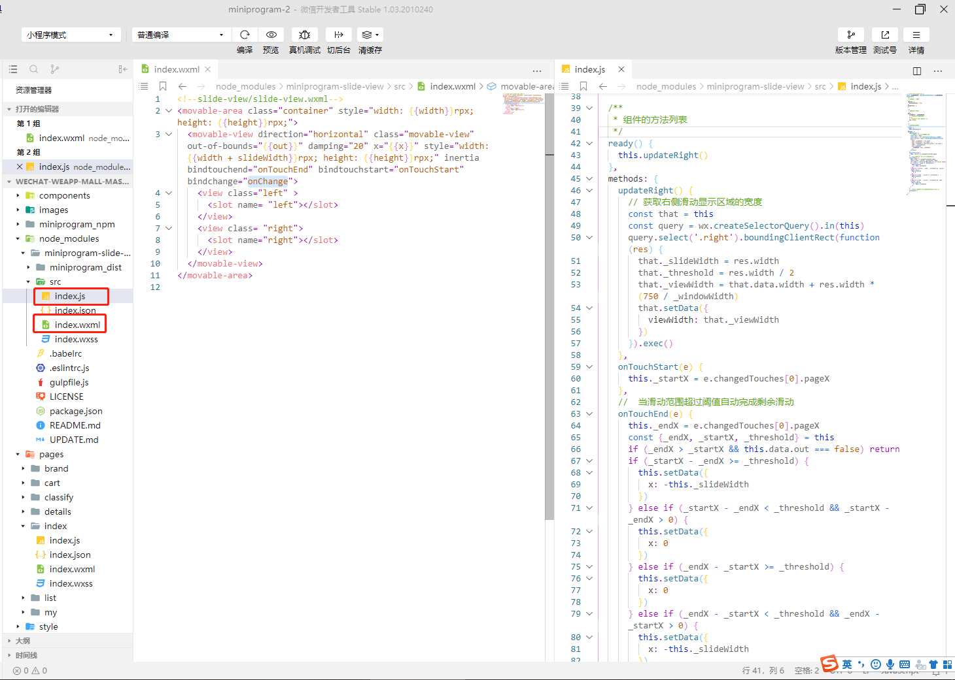The width and height of the screenshot is (955, 680).
Task: Fold code at line 3 in index.wxml
Action: [169, 135]
